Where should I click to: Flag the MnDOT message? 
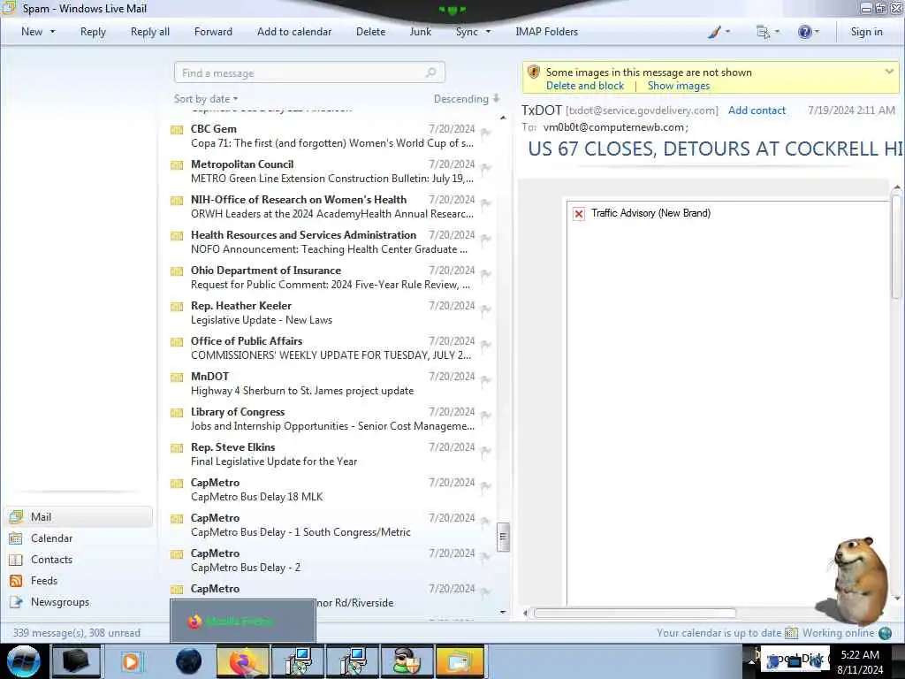tap(485, 380)
